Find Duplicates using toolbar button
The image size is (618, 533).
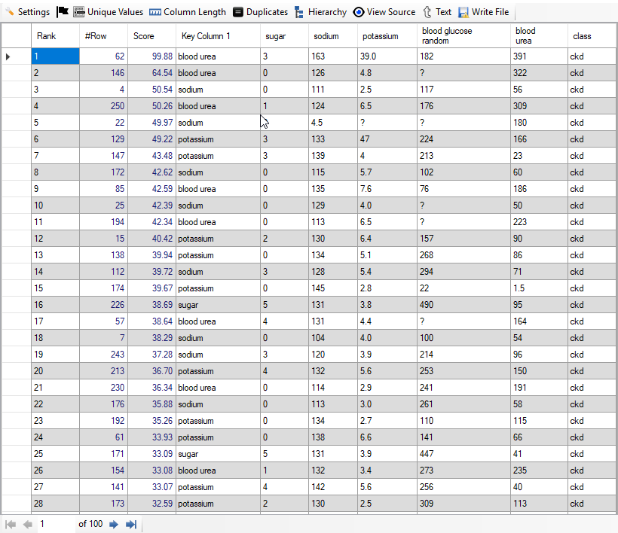[x=260, y=12]
